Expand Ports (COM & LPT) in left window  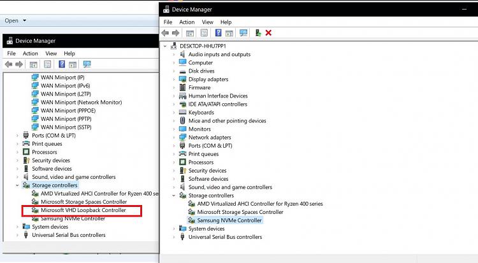(17, 135)
